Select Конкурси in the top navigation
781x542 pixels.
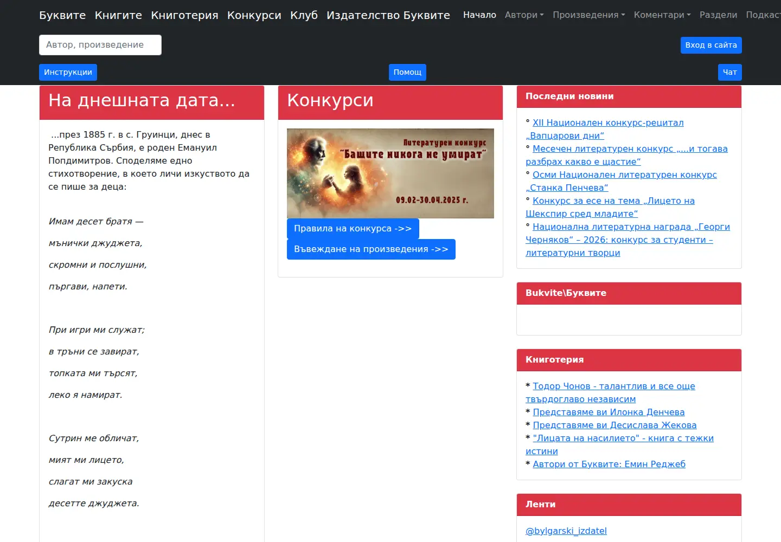tap(254, 15)
